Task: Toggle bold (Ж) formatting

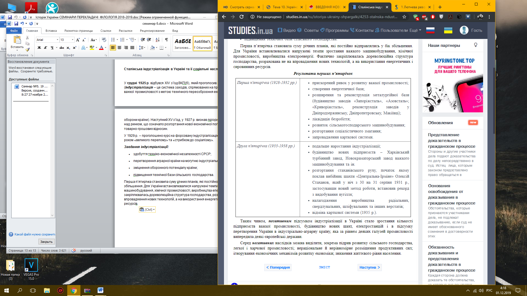Action: 39,48
